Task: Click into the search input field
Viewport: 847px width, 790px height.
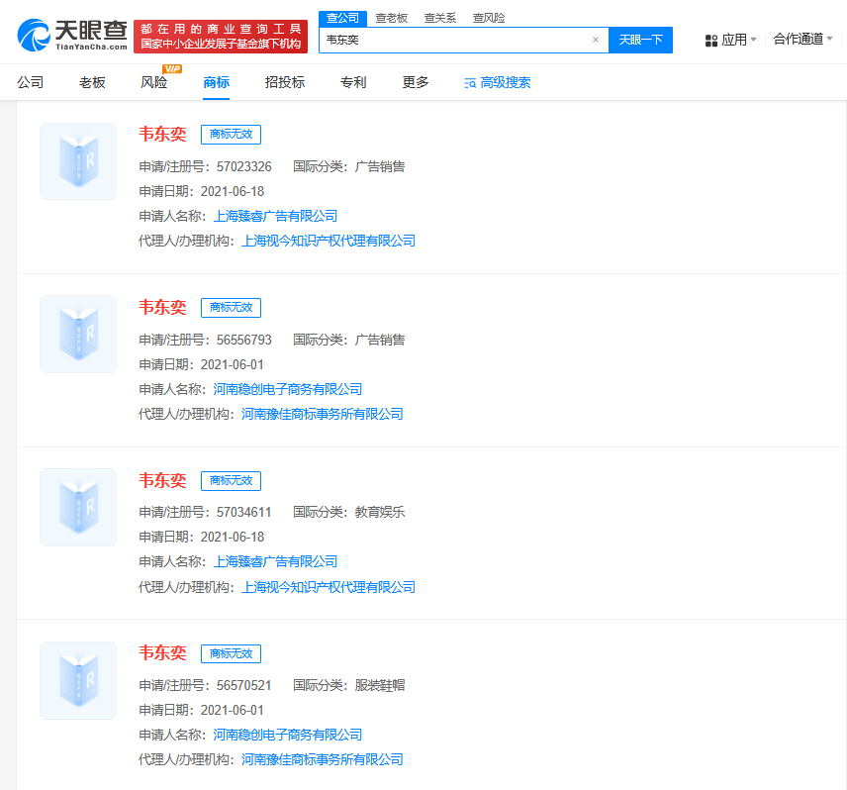Action: (455, 40)
